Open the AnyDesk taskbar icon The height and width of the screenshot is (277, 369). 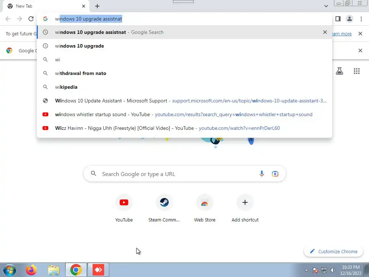(98, 270)
